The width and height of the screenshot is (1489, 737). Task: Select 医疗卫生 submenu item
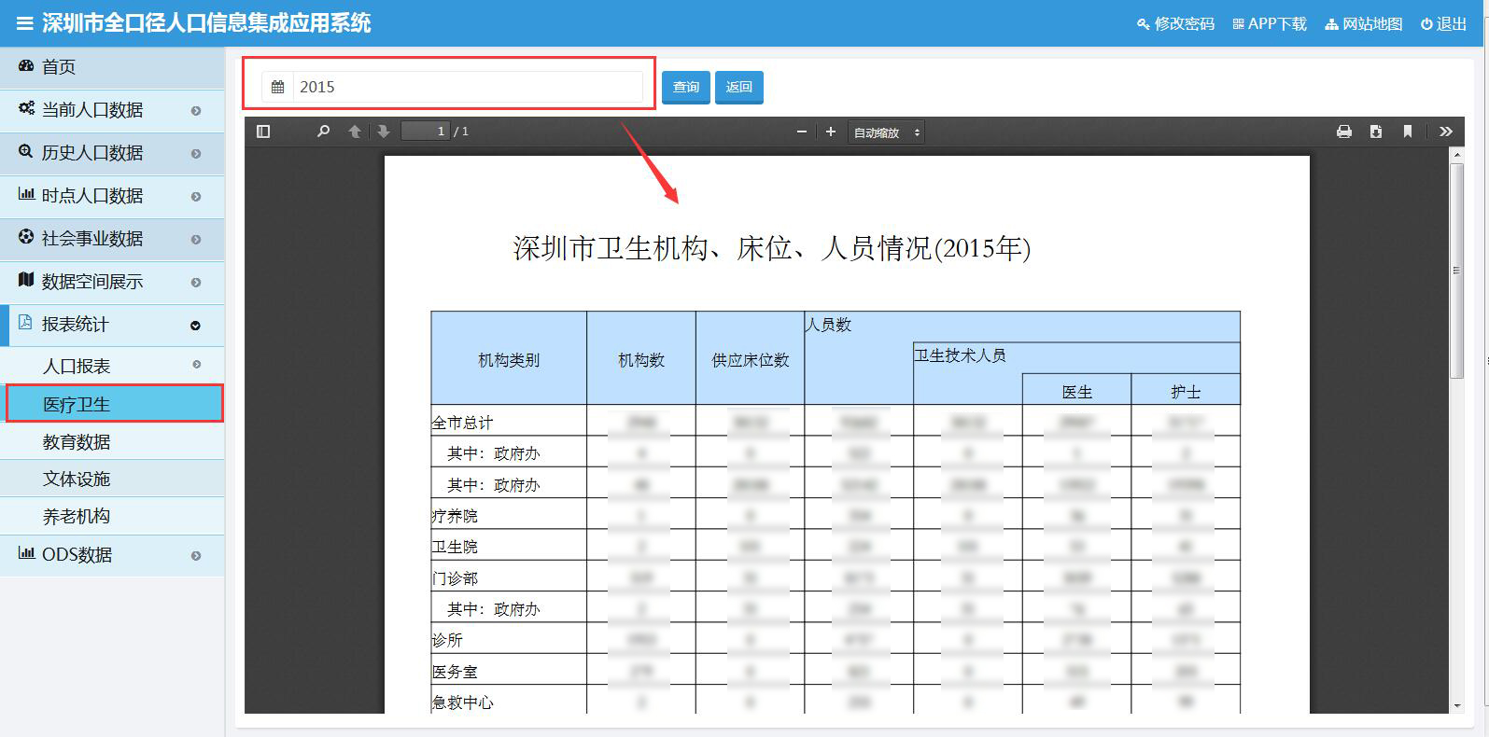coord(114,404)
